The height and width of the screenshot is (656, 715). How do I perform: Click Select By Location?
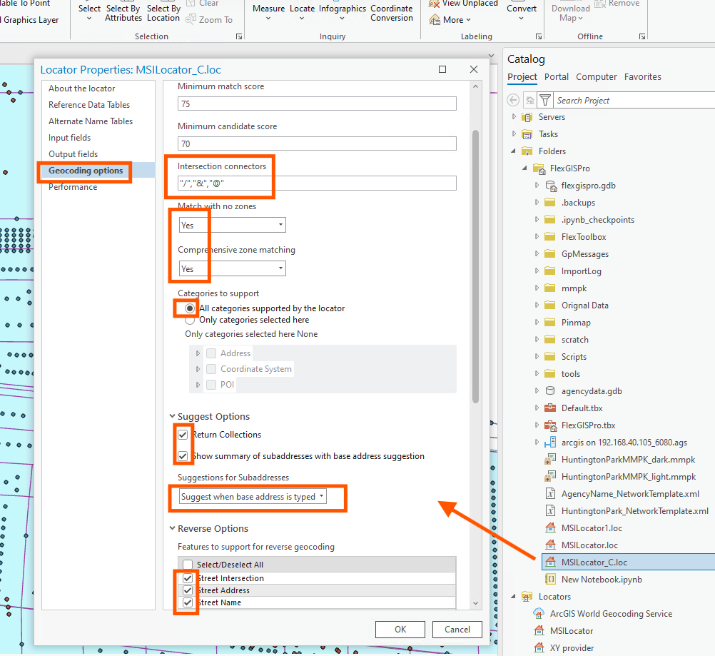pyautogui.click(x=163, y=13)
